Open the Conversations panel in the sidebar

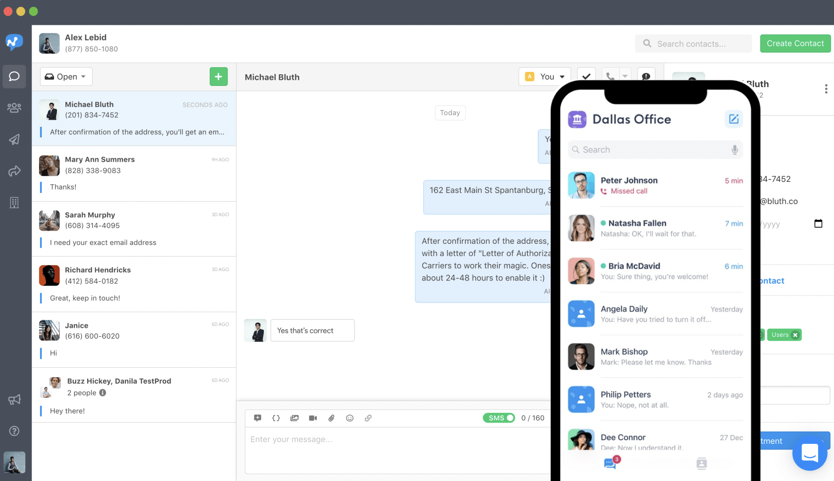coord(14,77)
